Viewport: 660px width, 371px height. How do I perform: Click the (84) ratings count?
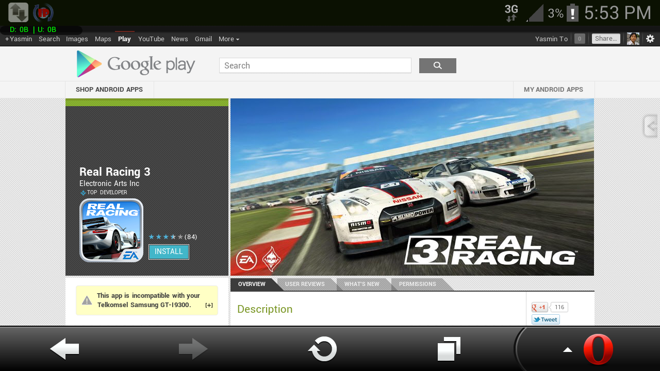point(191,237)
